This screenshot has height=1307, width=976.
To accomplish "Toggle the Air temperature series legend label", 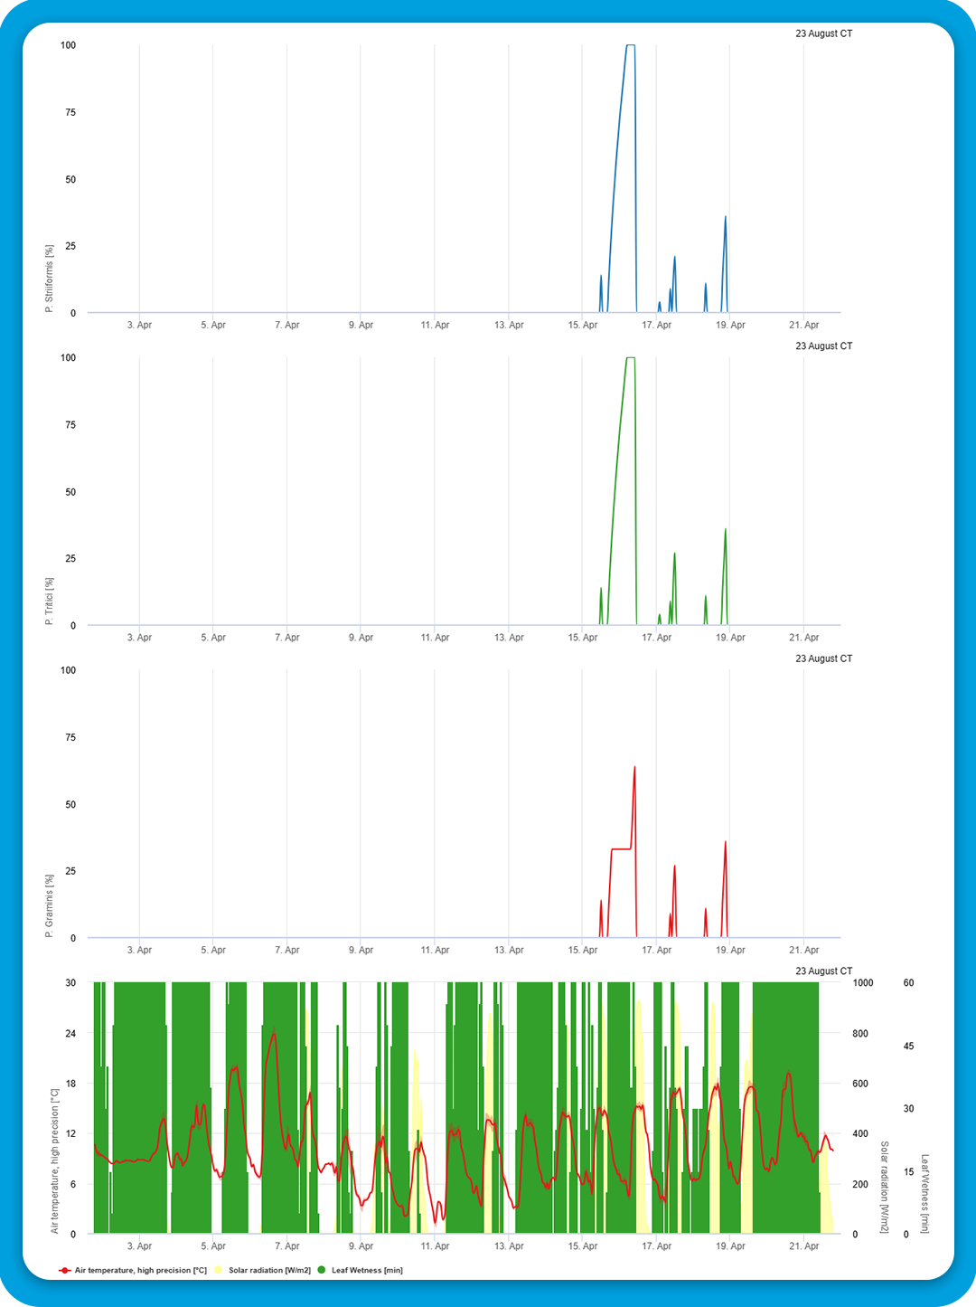I will pyautogui.click(x=140, y=1270).
